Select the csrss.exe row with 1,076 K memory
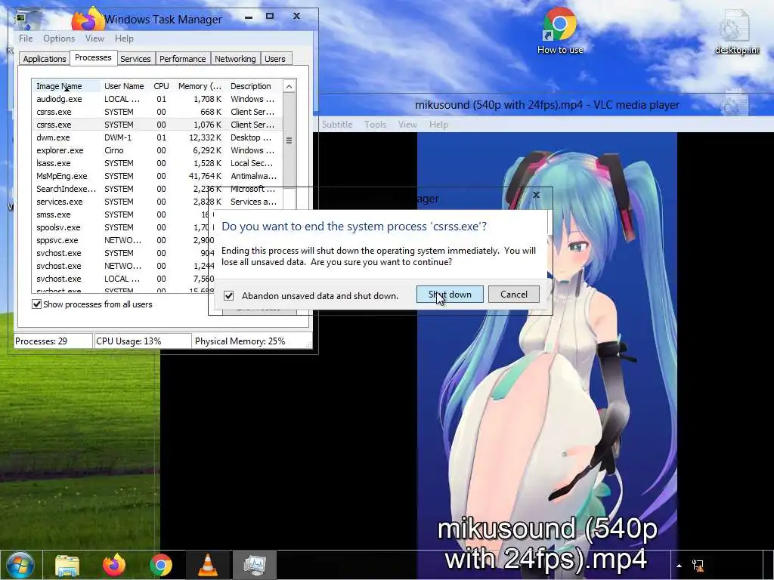The width and height of the screenshot is (774, 580). [157, 125]
